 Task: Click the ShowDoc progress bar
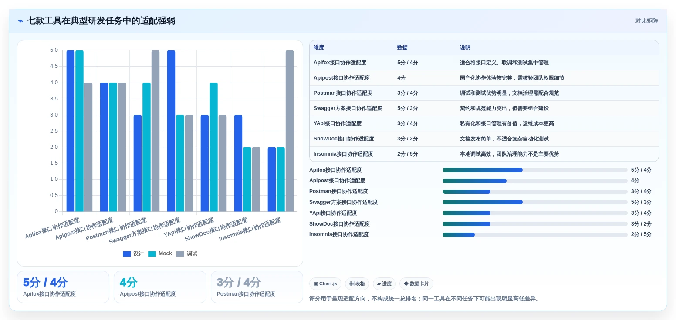[535, 224]
